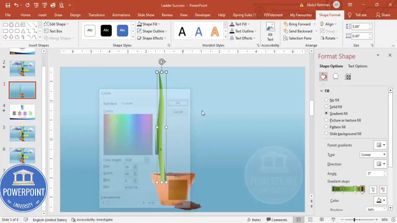Image resolution: width=397 pixels, height=223 pixels.
Task: Apply the blue Abc shape style
Action: coord(123,30)
